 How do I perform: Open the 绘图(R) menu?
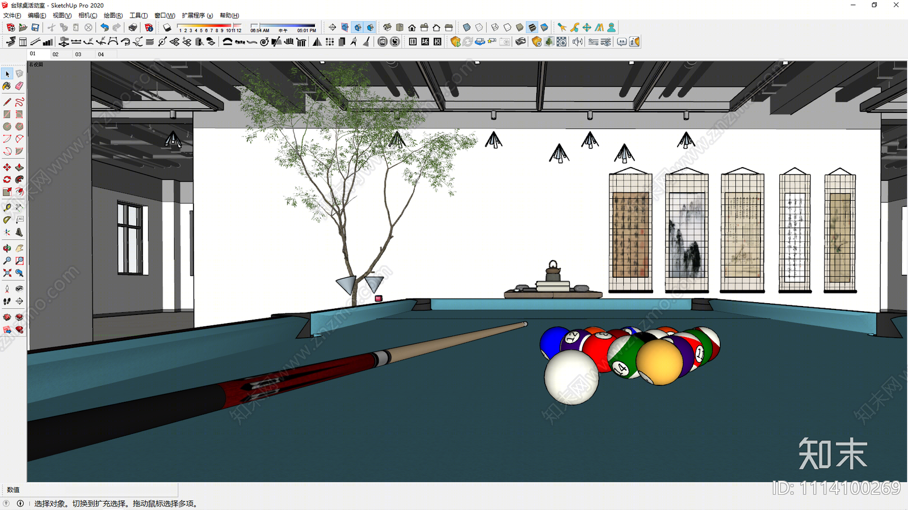[x=113, y=15]
